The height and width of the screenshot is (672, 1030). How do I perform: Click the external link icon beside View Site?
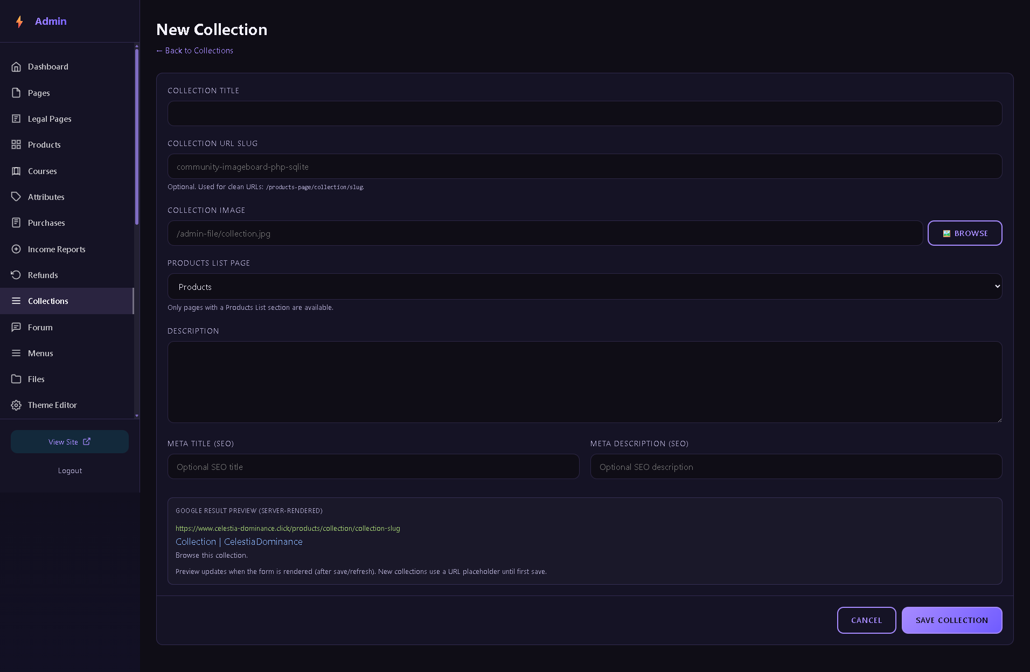[x=87, y=441]
